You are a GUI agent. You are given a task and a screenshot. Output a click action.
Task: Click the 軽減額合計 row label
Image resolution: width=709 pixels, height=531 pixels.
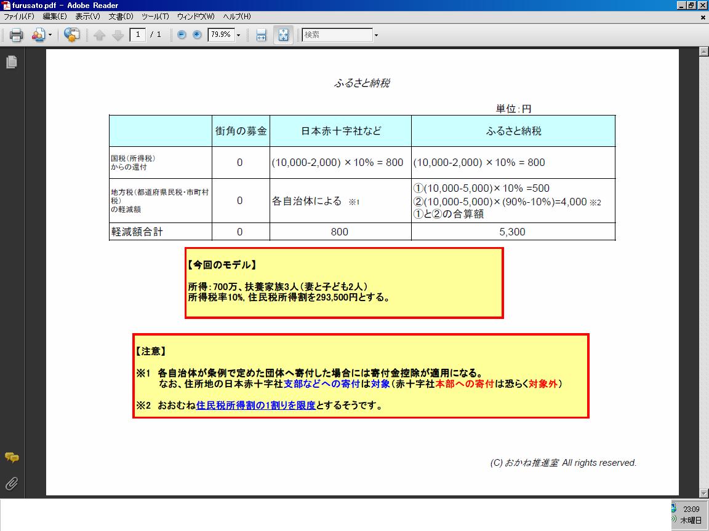click(137, 232)
